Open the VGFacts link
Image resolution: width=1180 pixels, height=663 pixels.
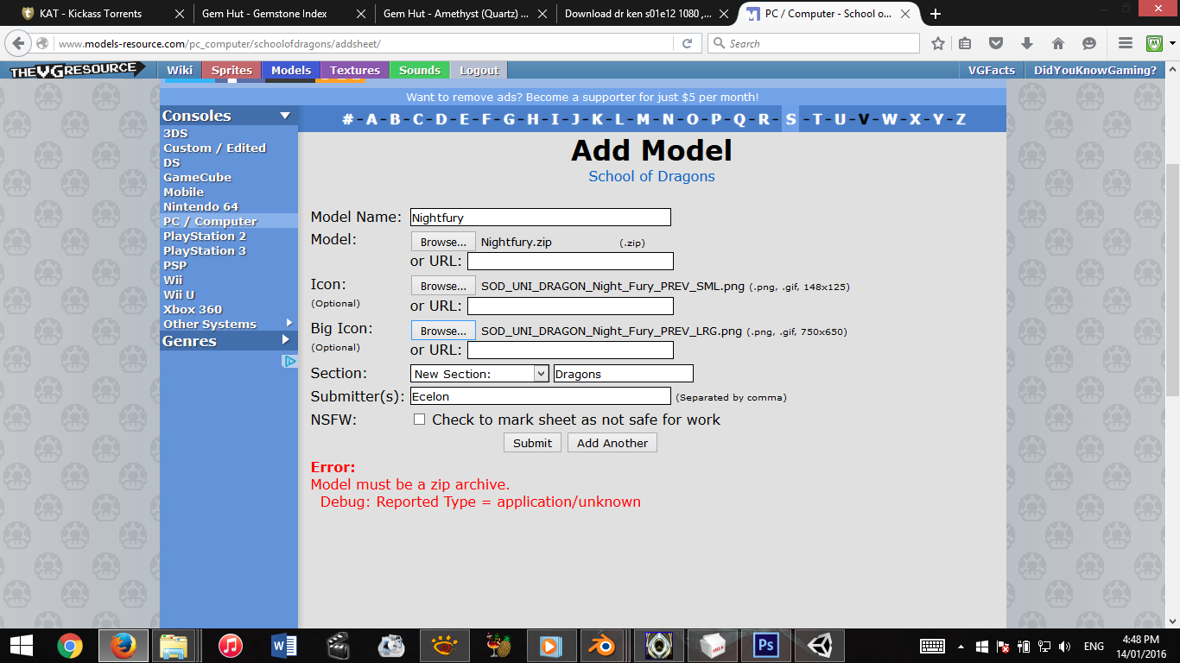point(991,71)
